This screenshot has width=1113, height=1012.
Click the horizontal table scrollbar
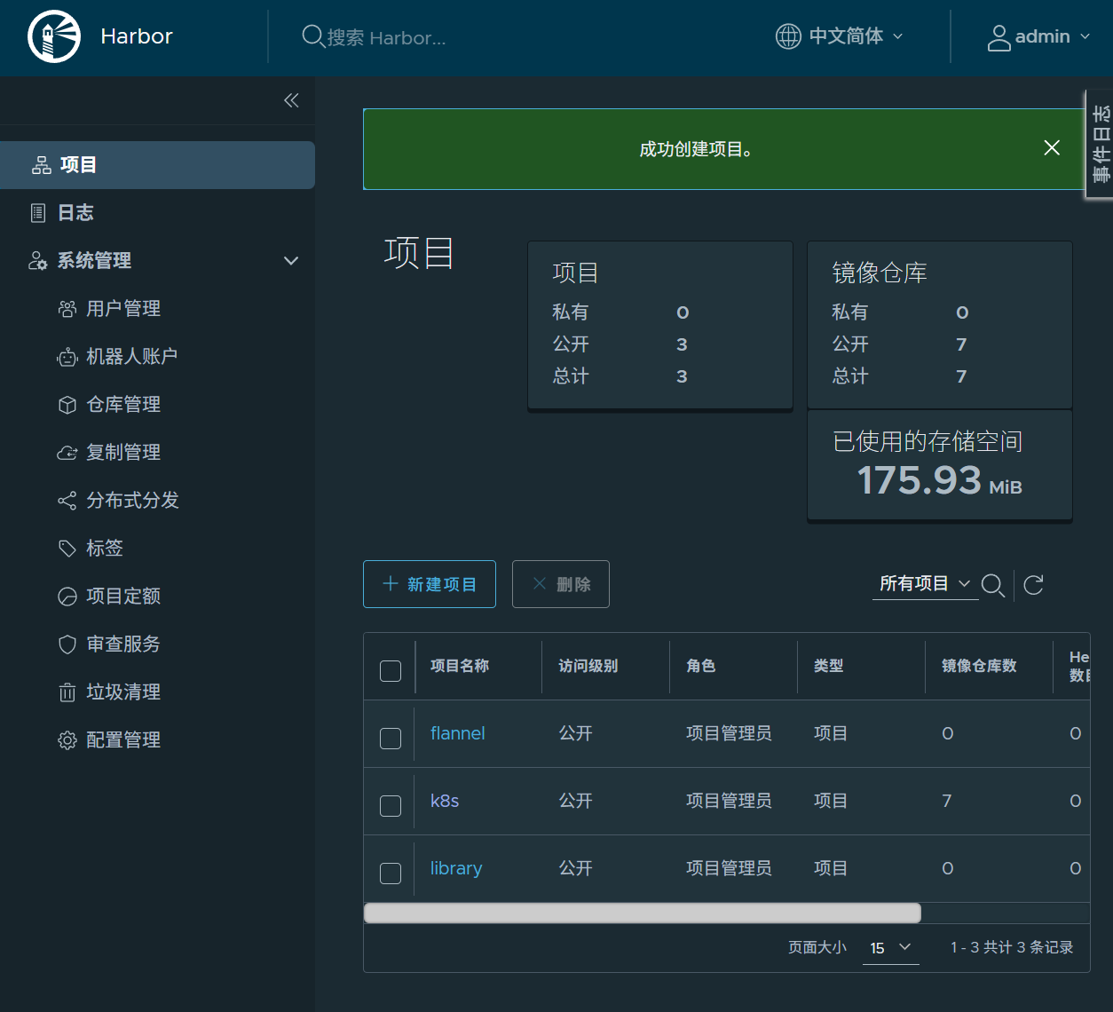click(643, 913)
